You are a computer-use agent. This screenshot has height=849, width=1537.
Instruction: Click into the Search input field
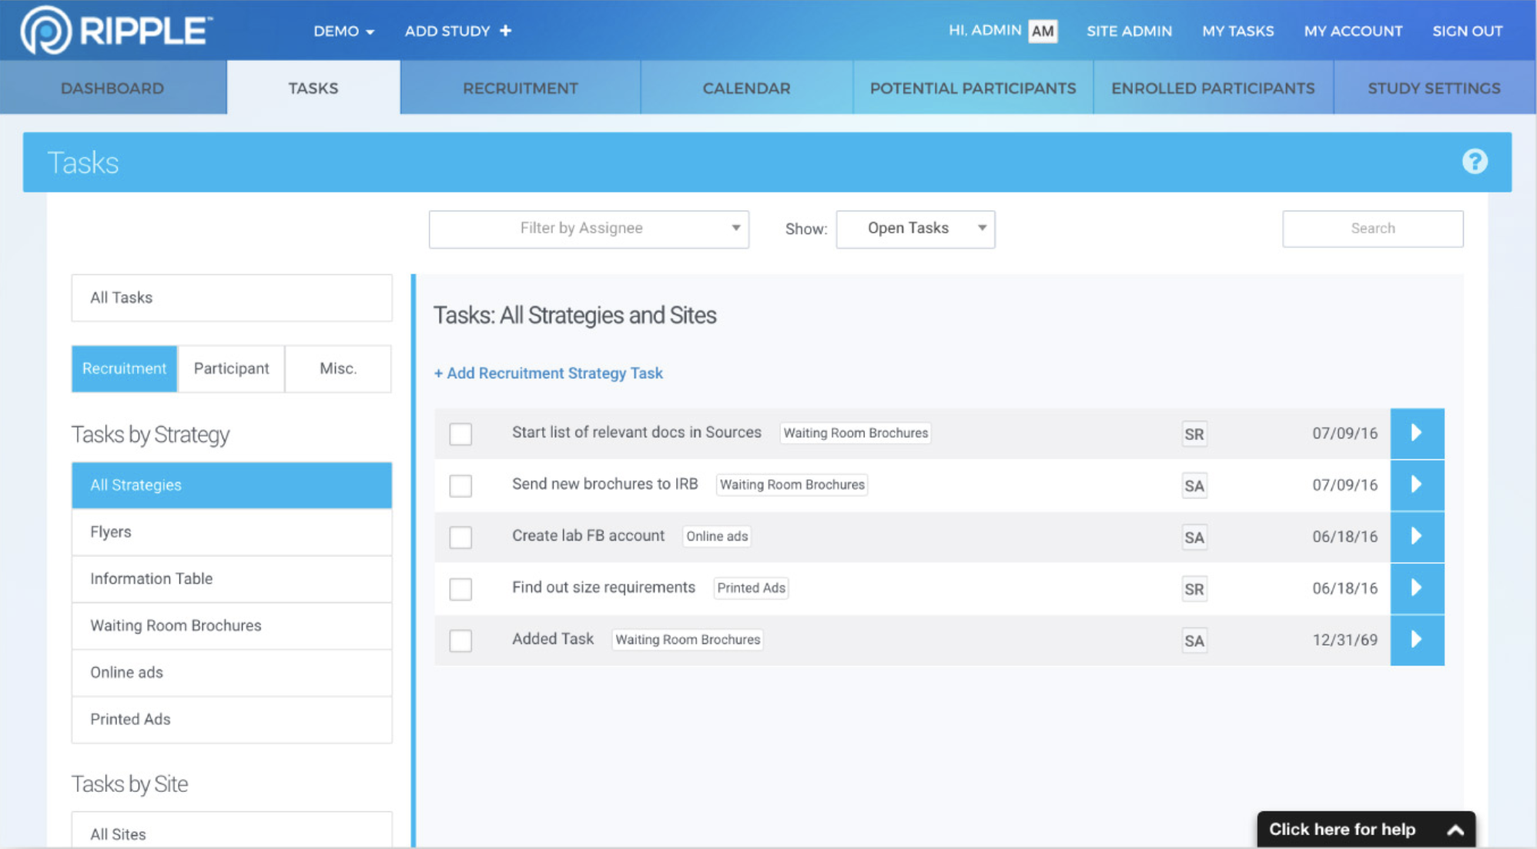pos(1372,229)
